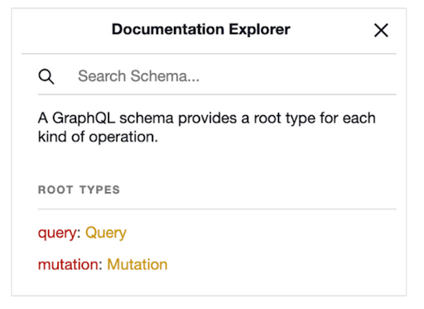Close the Documentation Explorer panel
This screenshot has height=309, width=424.
381,30
